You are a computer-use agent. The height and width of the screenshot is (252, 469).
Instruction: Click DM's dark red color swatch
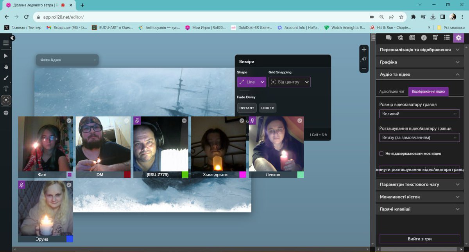click(x=127, y=175)
